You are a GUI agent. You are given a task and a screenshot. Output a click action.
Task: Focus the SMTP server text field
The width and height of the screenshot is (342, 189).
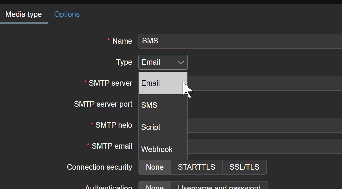click(x=264, y=83)
